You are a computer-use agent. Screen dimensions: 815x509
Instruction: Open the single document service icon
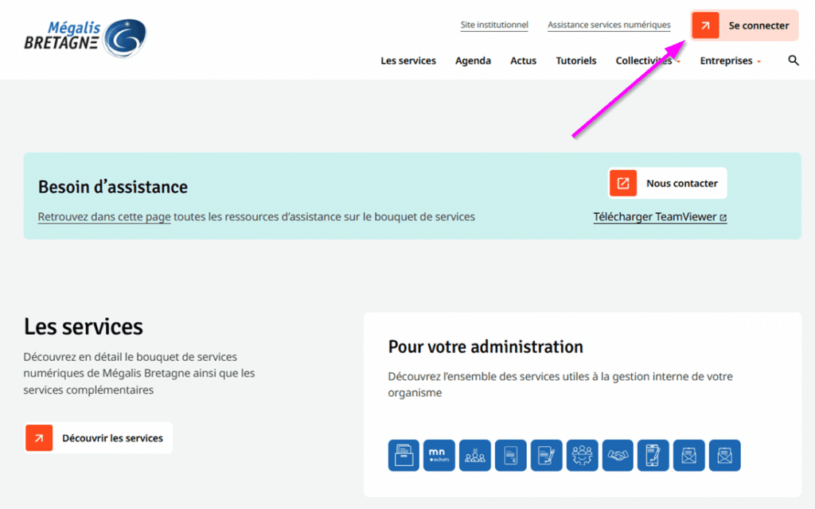click(511, 456)
